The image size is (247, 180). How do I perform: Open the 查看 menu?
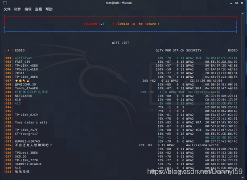[38, 9]
